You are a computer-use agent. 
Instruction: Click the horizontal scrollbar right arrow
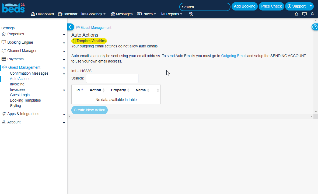(311, 116)
